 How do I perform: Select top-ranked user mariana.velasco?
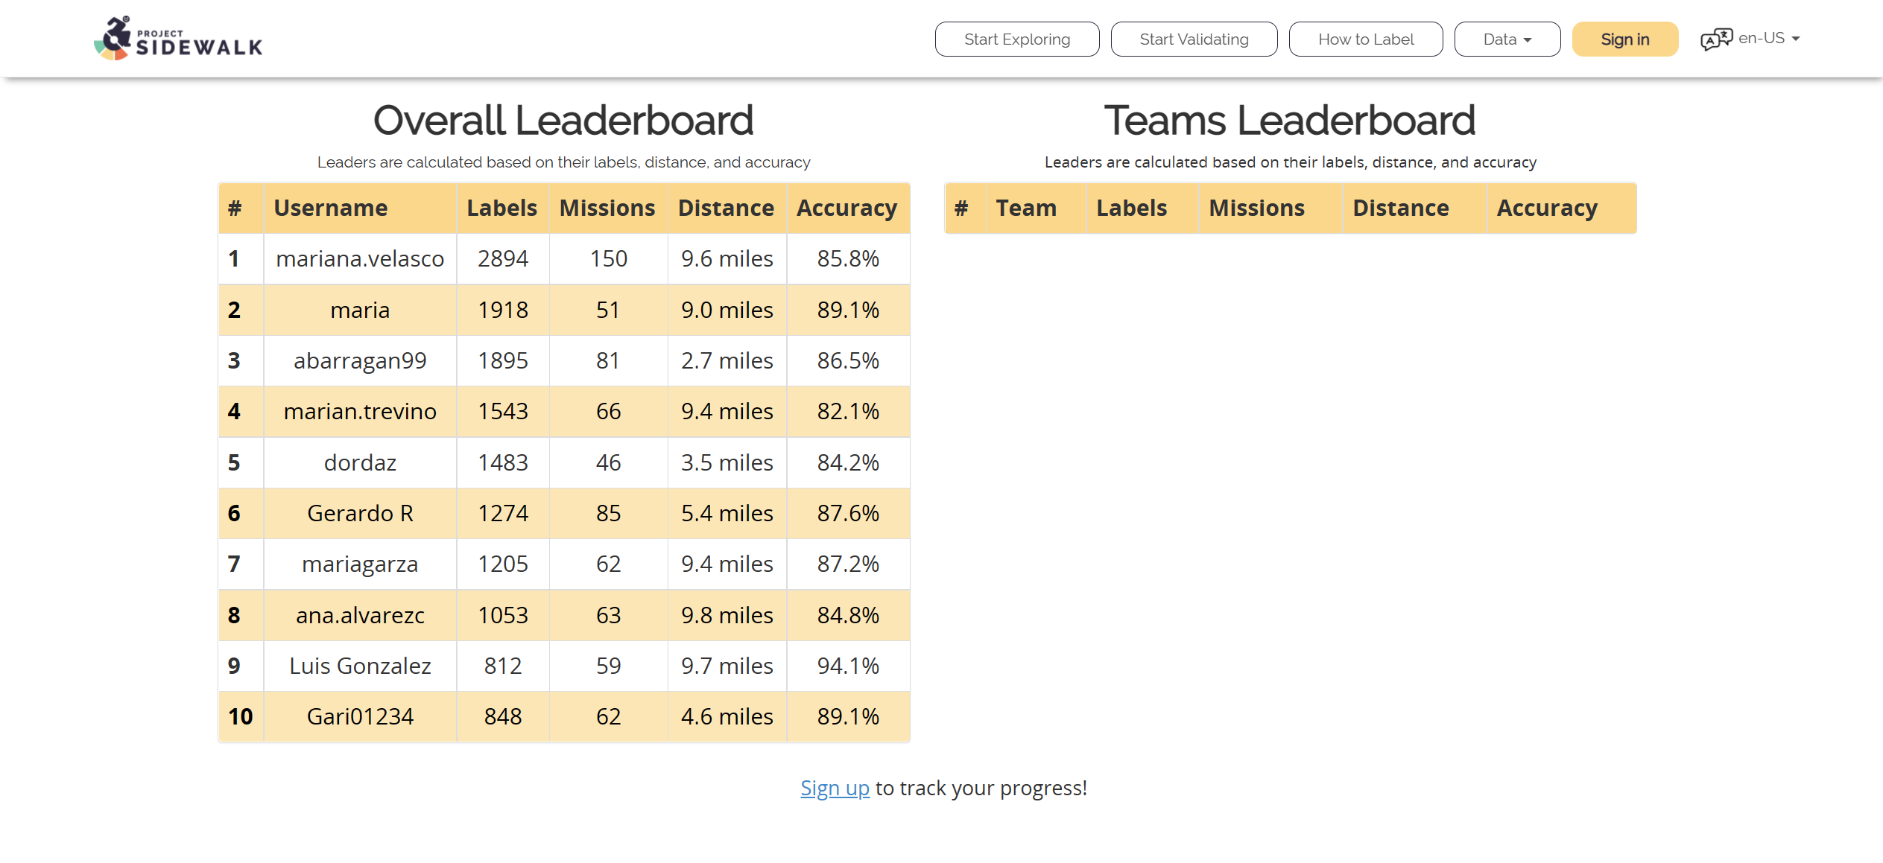359,258
